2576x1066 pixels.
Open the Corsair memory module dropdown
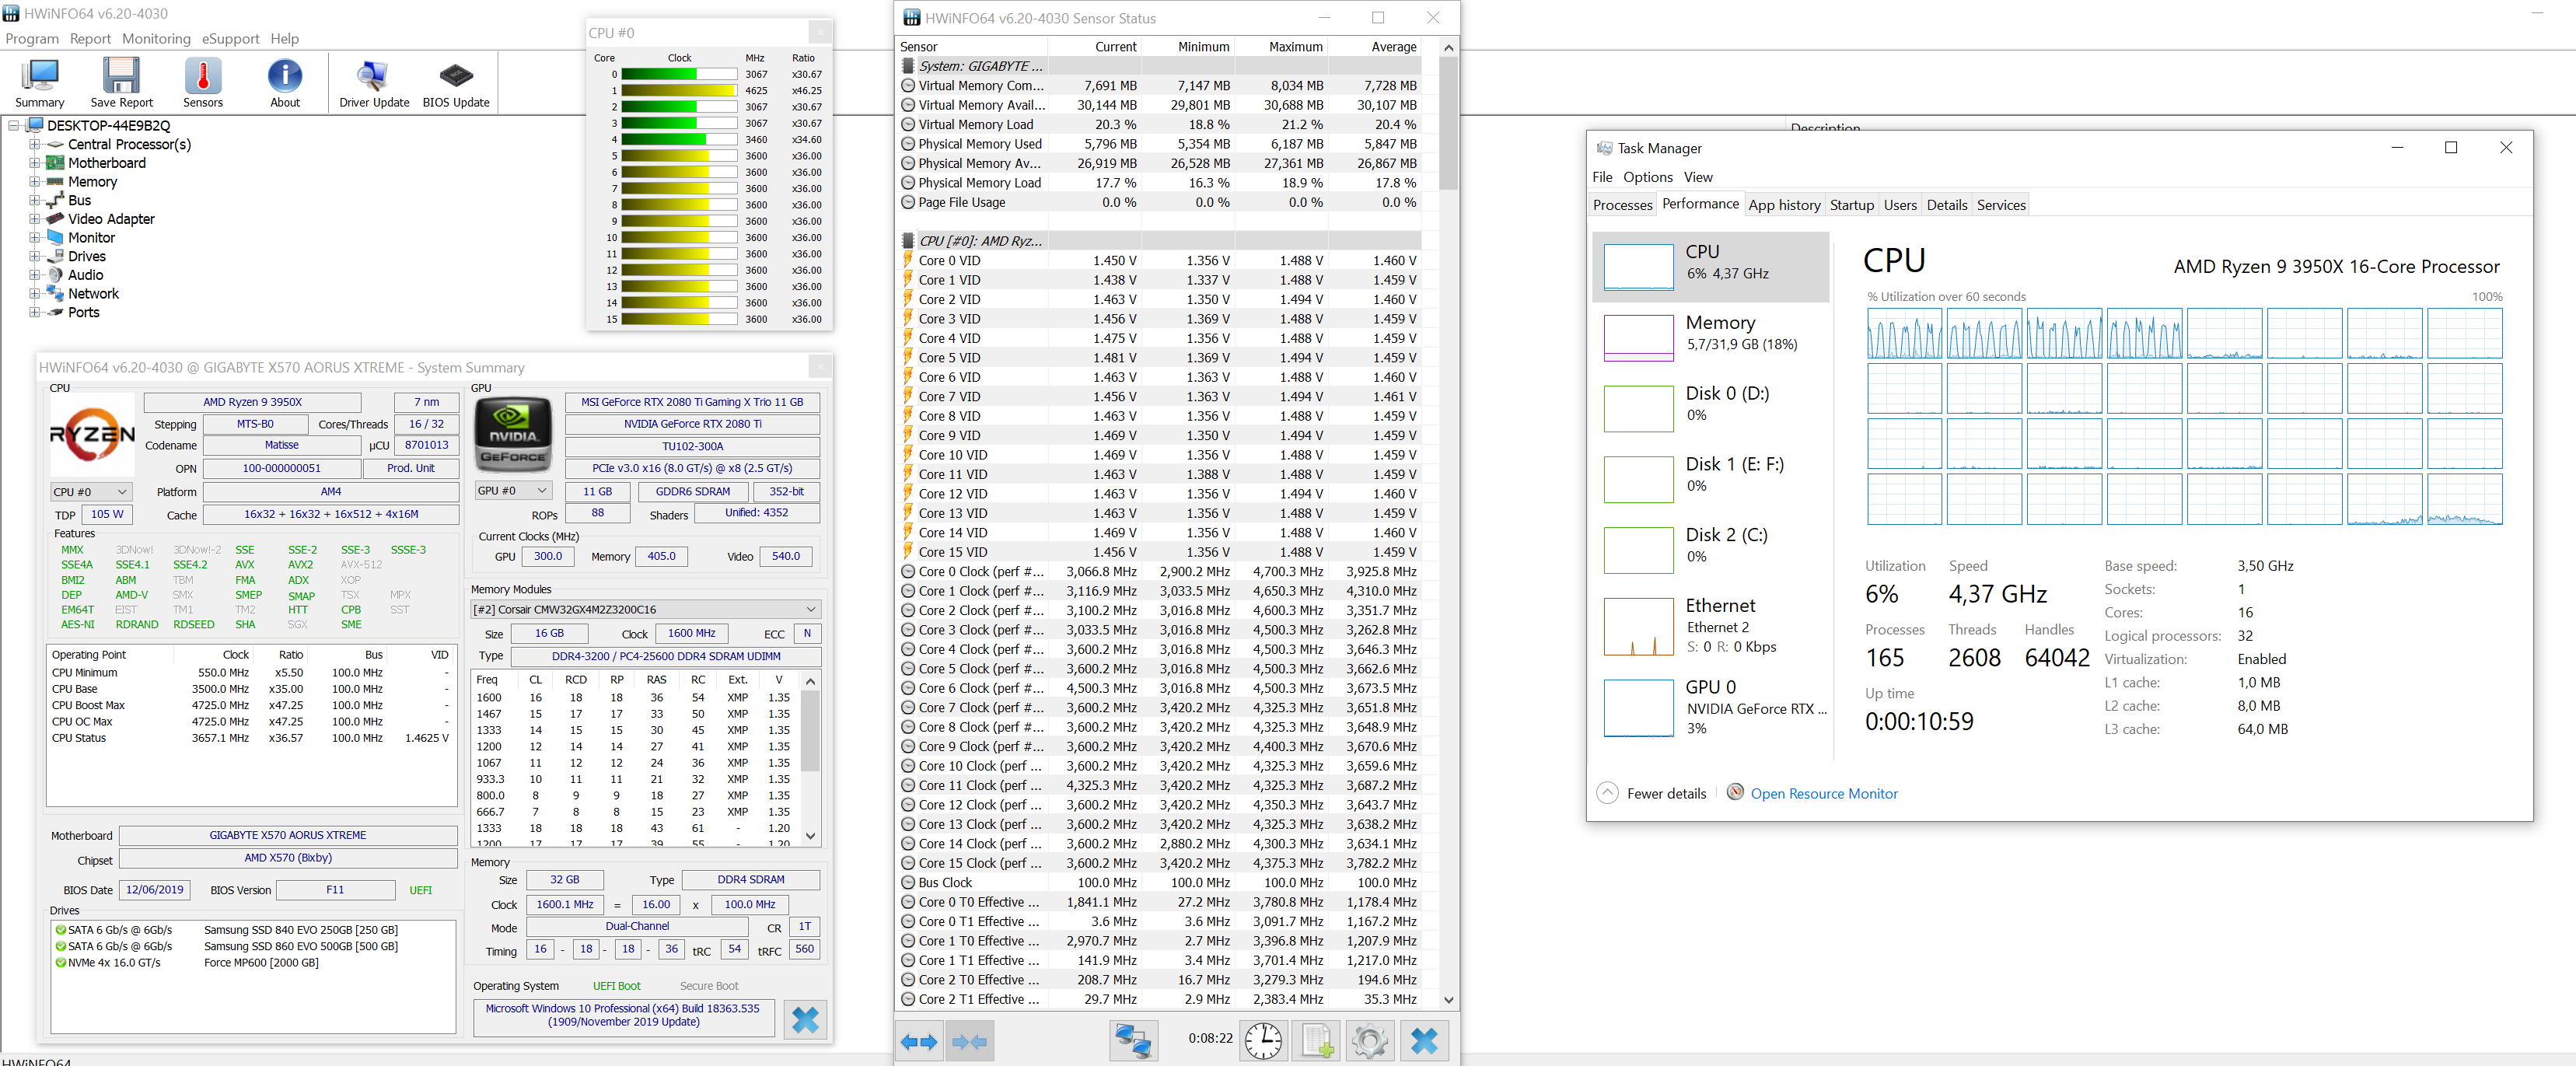coord(645,609)
